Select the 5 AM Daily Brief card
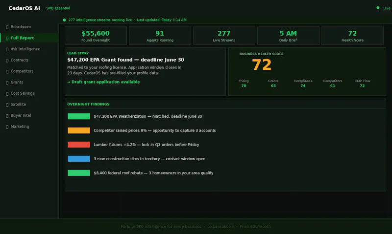 288,36
